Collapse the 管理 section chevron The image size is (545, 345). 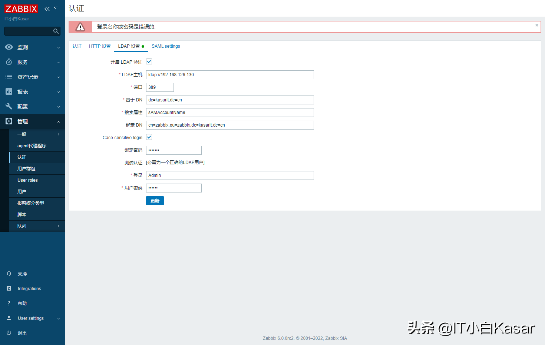(x=59, y=122)
